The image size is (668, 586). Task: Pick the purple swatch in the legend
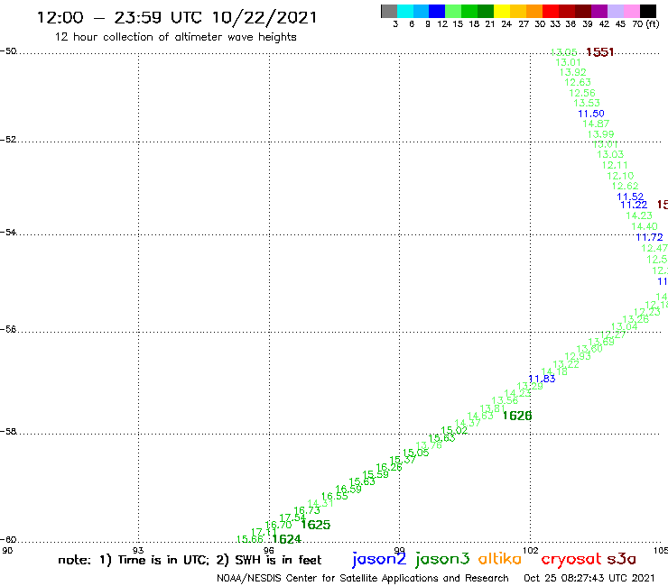tap(599, 11)
